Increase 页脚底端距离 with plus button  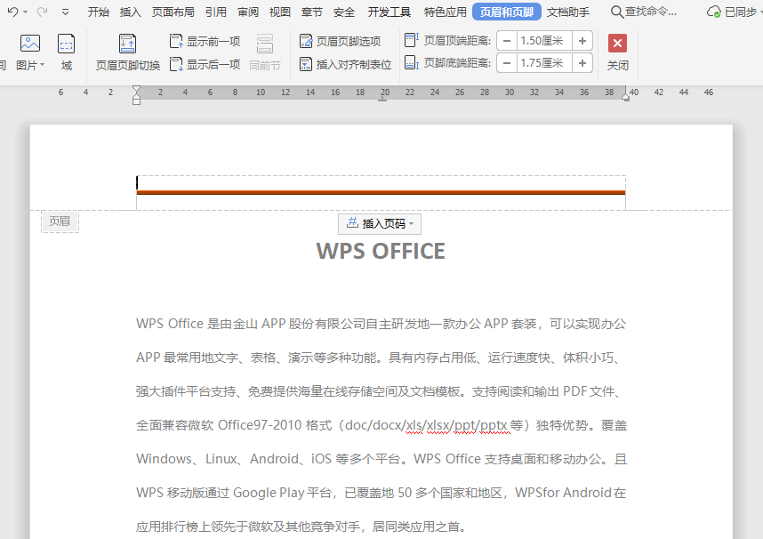582,63
